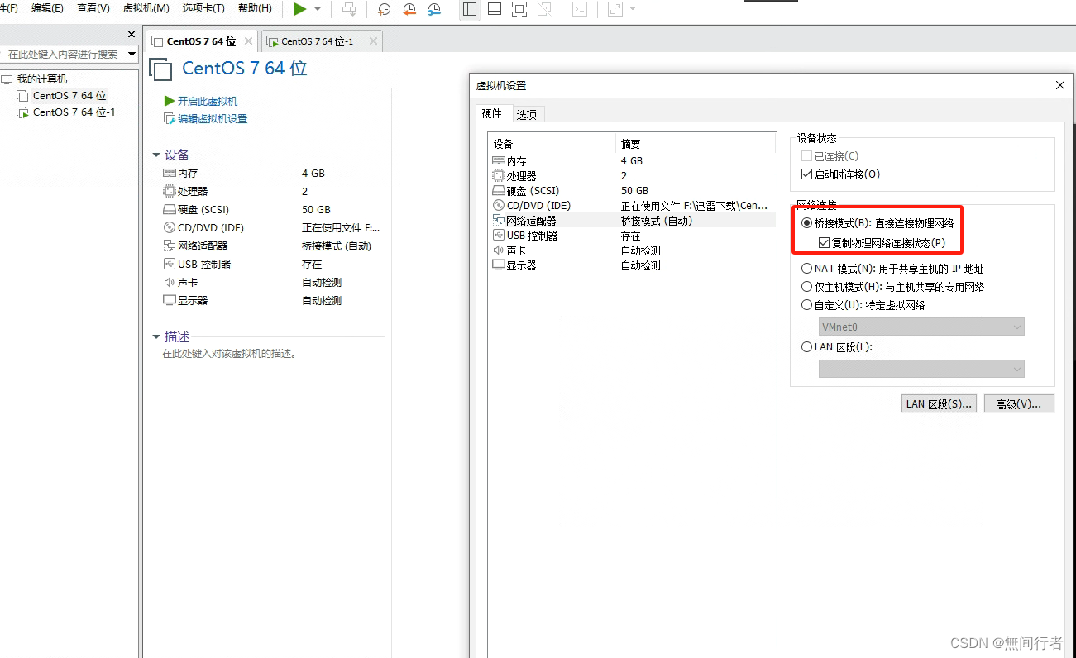
Task: Click the LAN 区段(S)... button
Action: [x=939, y=403]
